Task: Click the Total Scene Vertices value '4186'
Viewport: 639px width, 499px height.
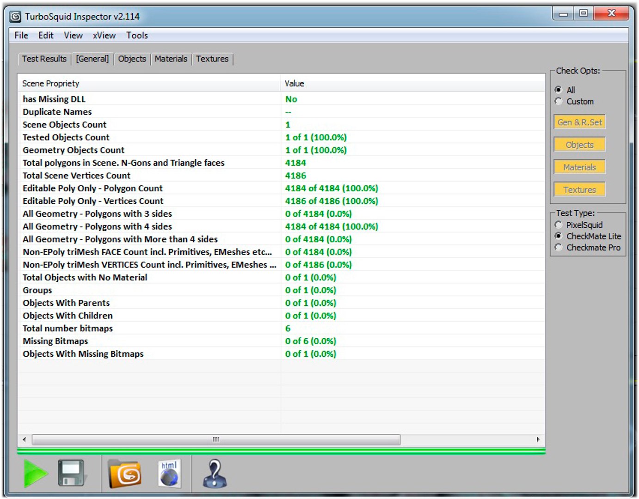Action: 295,176
